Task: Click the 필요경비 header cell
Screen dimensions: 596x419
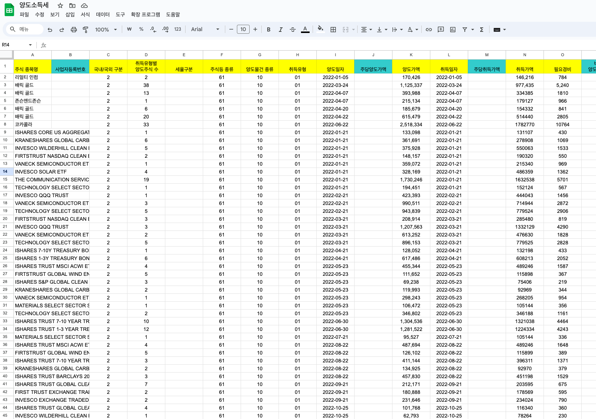Action: point(563,66)
